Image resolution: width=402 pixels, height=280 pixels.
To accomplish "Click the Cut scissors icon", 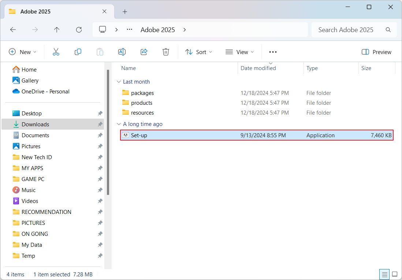I will [x=56, y=52].
